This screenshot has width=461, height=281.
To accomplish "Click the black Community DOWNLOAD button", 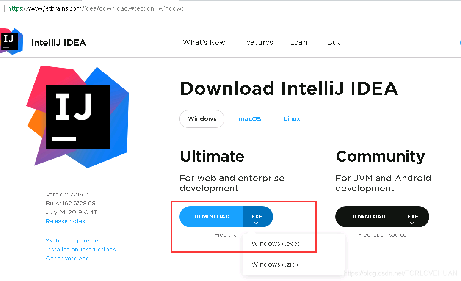I will (x=367, y=217).
